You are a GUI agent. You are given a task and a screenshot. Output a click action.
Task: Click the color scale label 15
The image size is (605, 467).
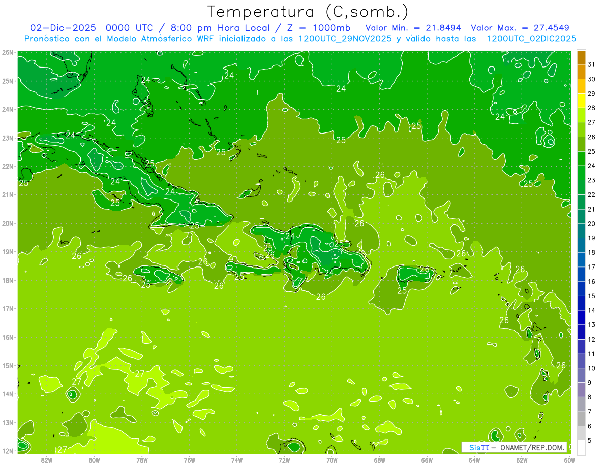pos(591,296)
